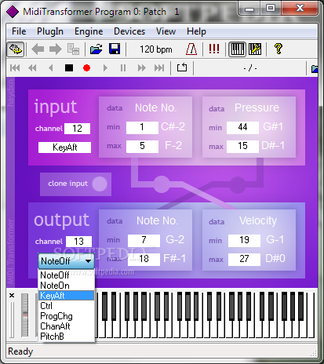The image size is (324, 364).
Task: Click the program list icon
Action: point(73,49)
